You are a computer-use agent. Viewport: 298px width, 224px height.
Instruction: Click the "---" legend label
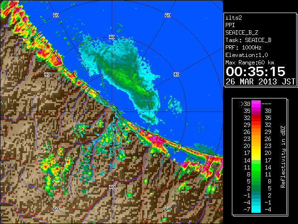tap(266, 104)
